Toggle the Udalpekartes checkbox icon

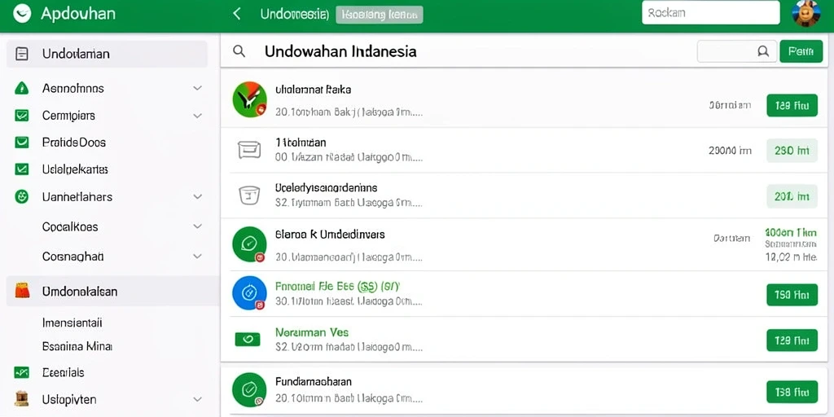22,169
